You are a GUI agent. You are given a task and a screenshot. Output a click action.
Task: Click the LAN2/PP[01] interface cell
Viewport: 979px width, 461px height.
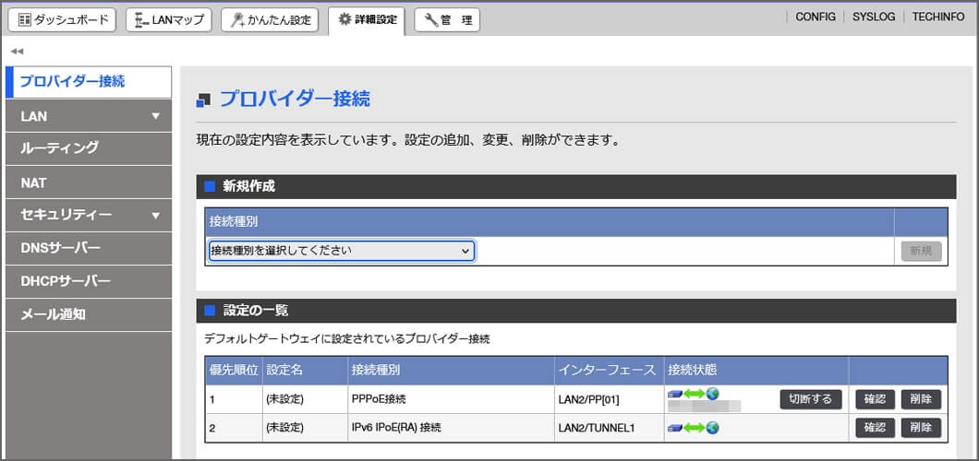[608, 399]
